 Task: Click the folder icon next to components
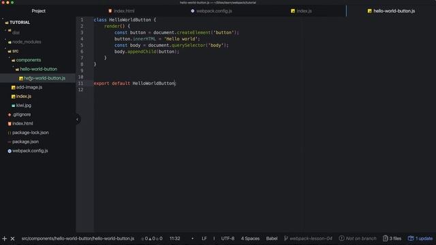click(14, 61)
